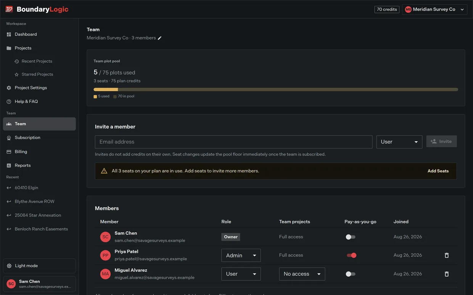473x295 pixels.
Task: Remove Priya Patel with trash icon
Action: [447, 255]
